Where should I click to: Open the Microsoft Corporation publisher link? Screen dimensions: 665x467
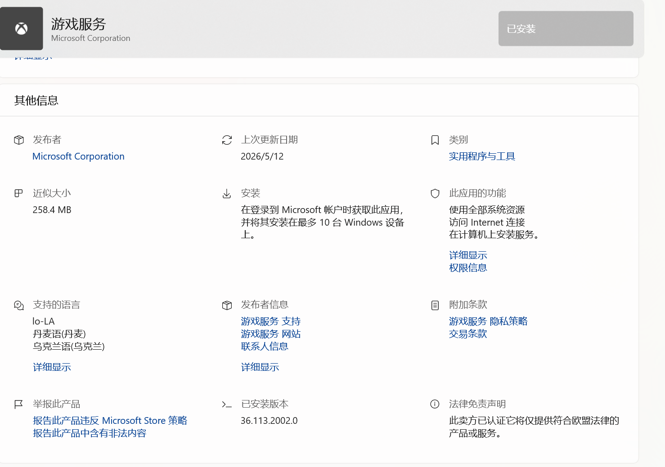click(x=78, y=156)
